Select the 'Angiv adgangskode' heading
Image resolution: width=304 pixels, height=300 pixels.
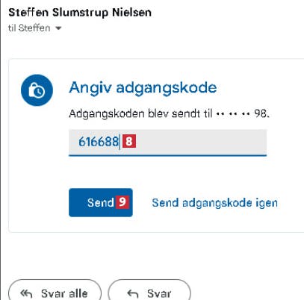pos(143,88)
